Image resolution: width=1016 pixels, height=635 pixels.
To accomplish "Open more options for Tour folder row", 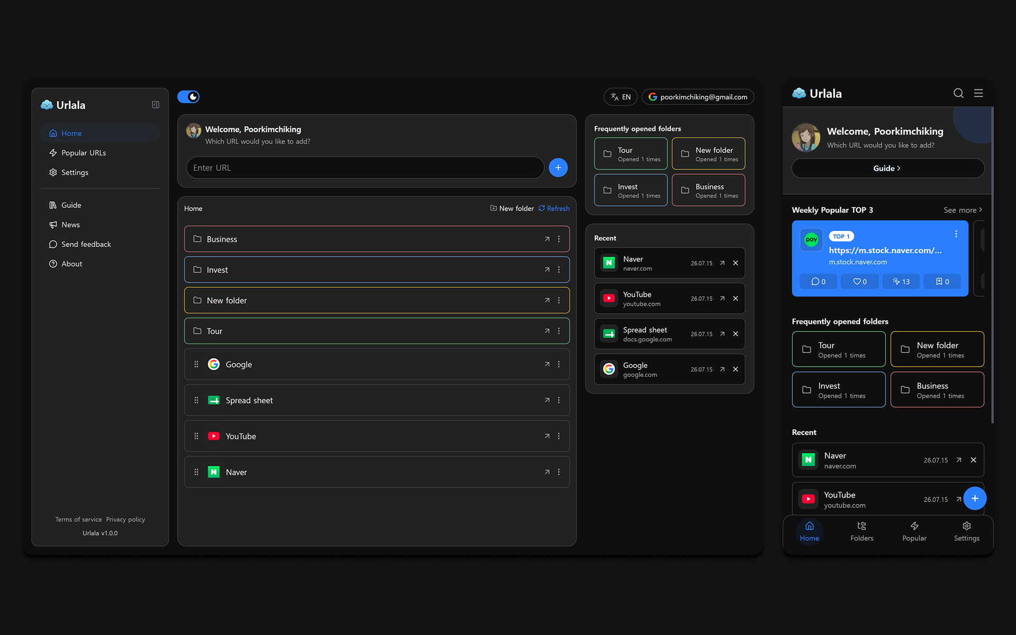I will coord(559,331).
